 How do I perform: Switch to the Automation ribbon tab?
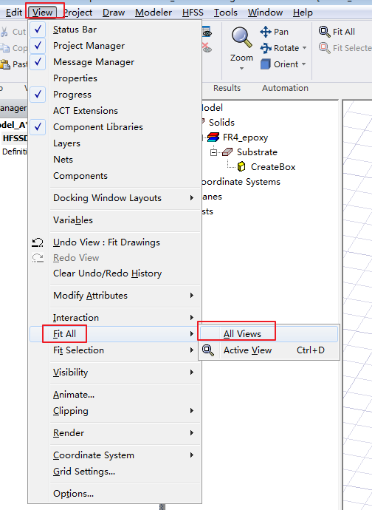(x=285, y=88)
